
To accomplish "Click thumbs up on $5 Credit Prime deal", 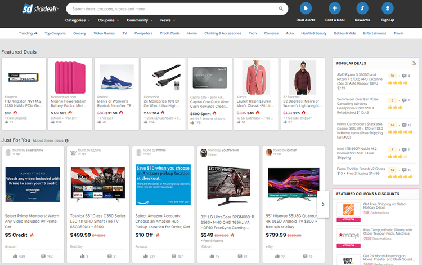I will tap(15, 256).
